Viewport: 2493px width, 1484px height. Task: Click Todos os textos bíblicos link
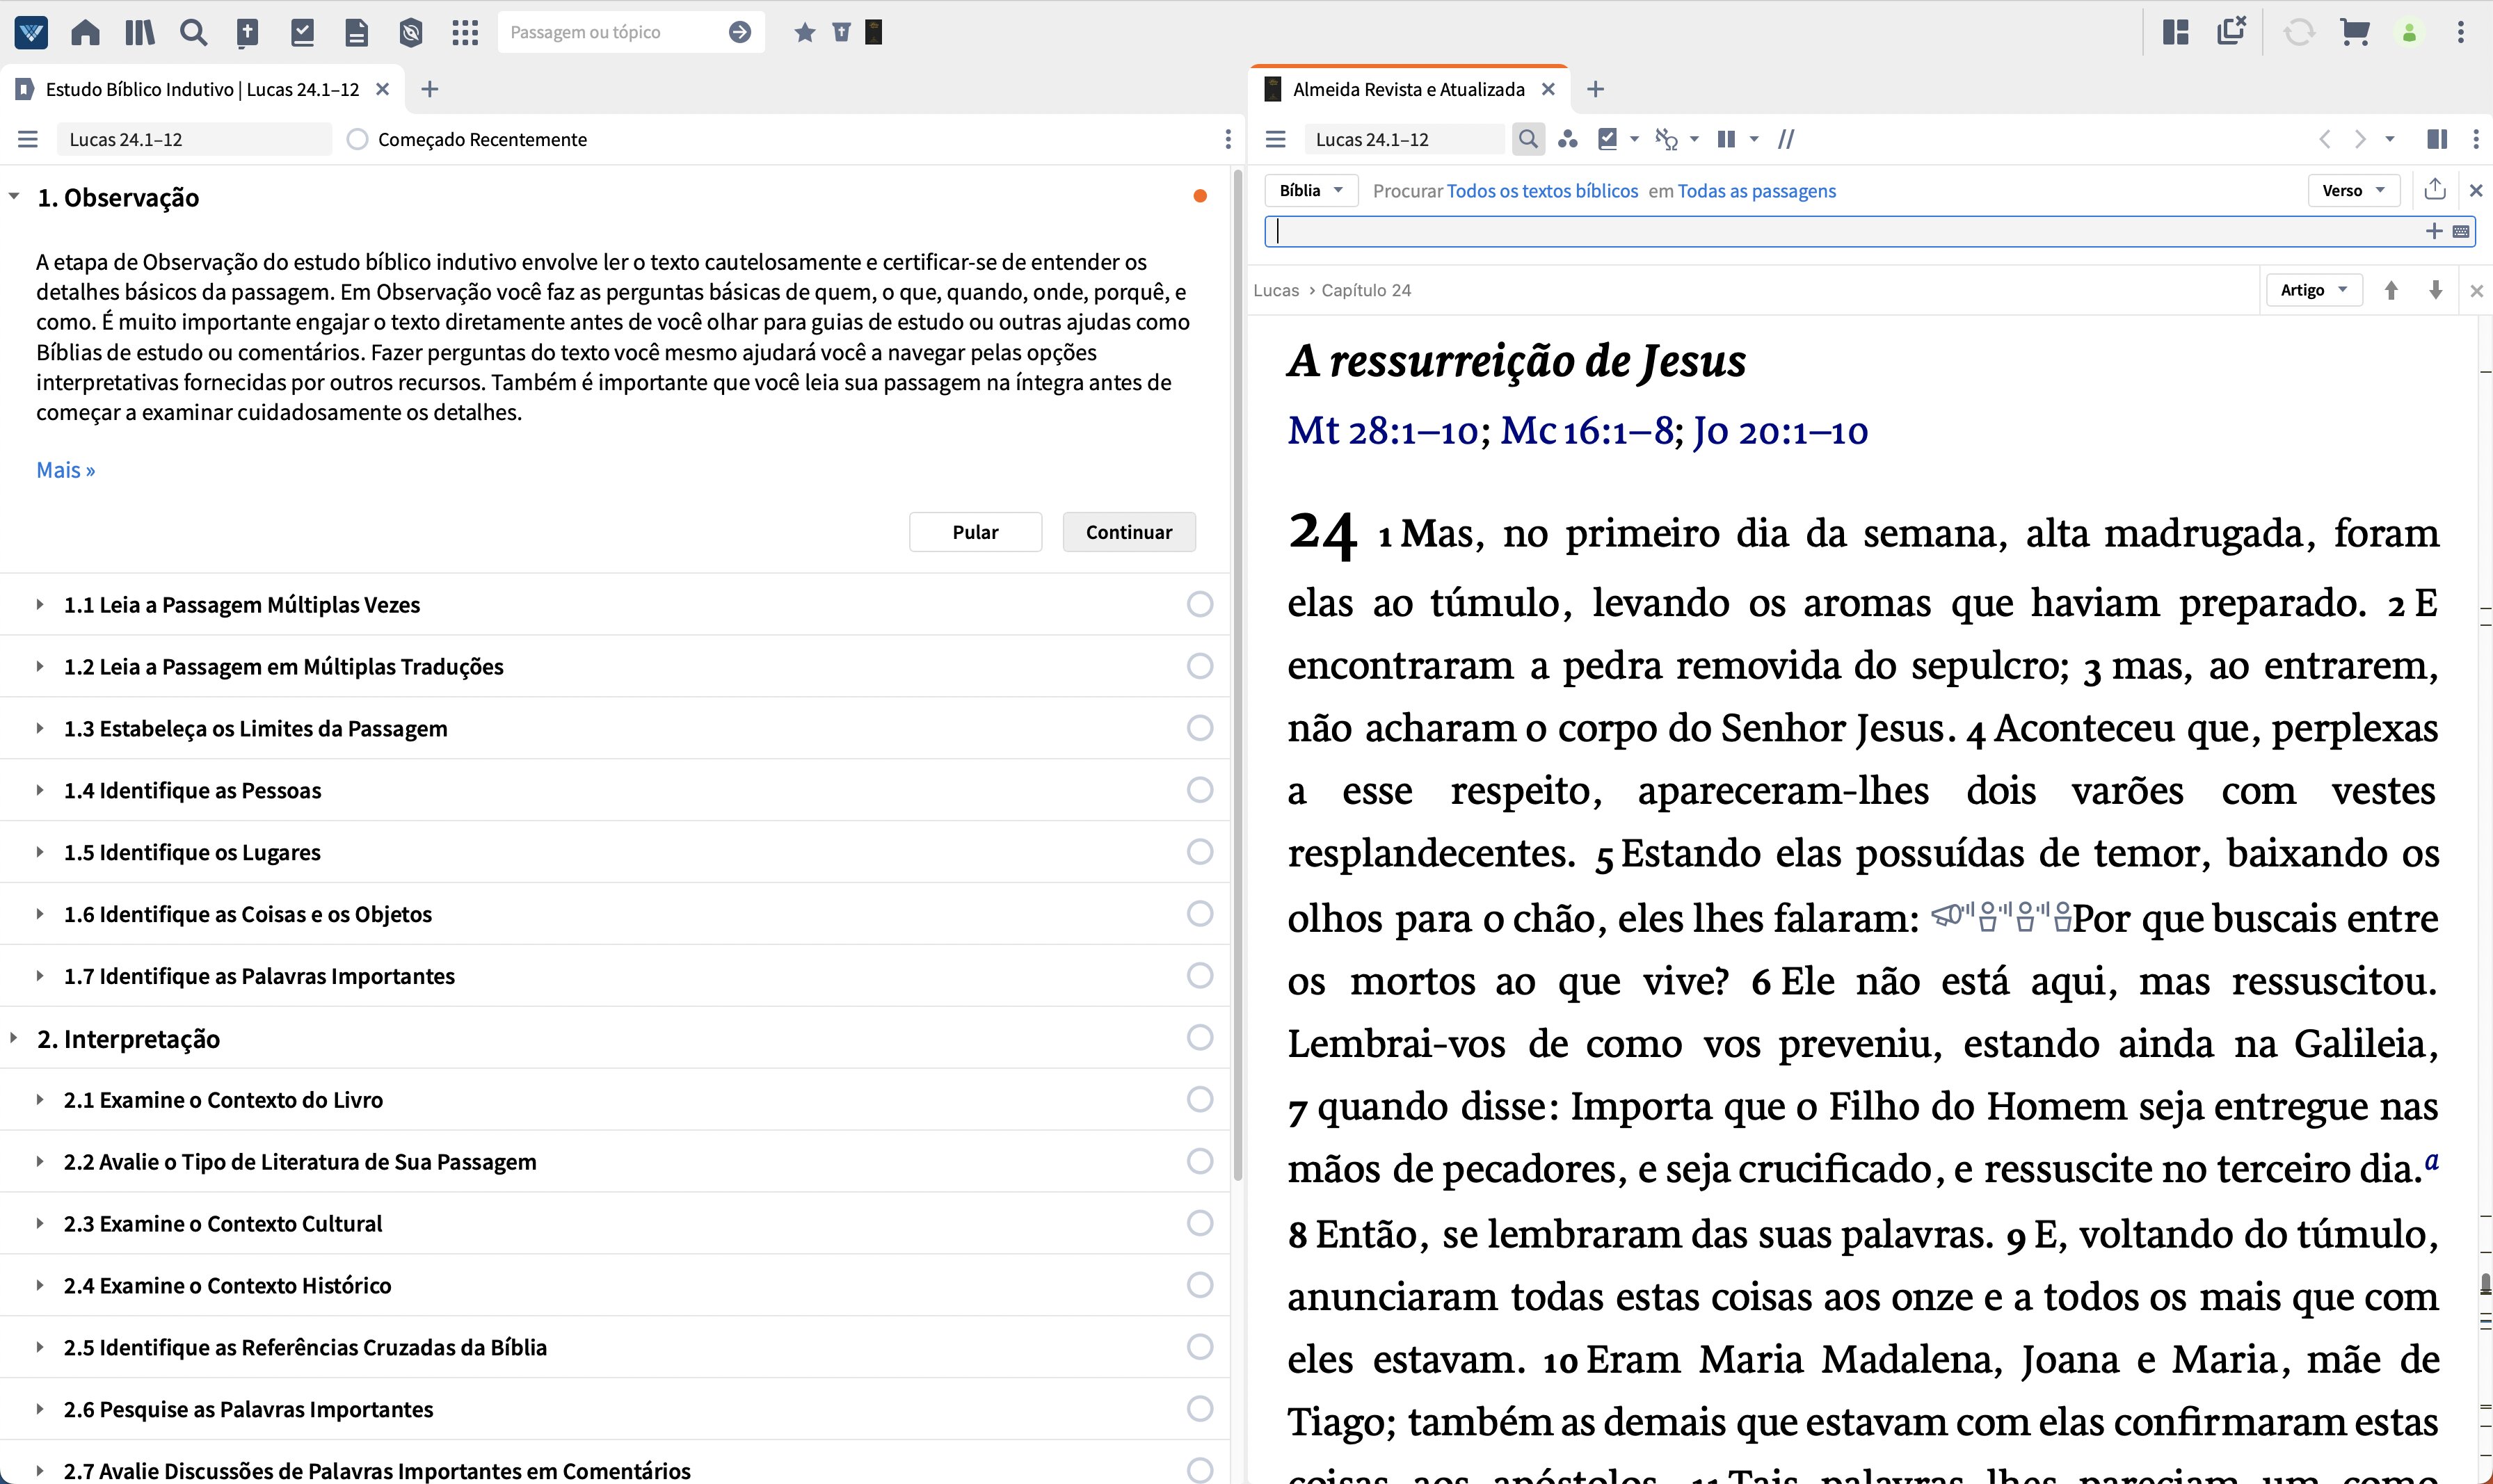[x=1542, y=190]
